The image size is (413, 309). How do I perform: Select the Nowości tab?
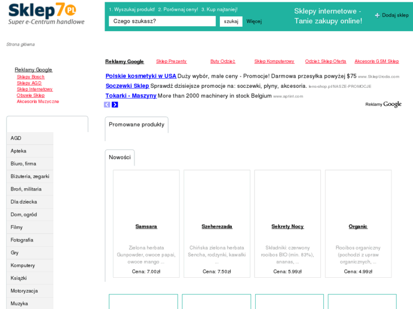point(119,157)
